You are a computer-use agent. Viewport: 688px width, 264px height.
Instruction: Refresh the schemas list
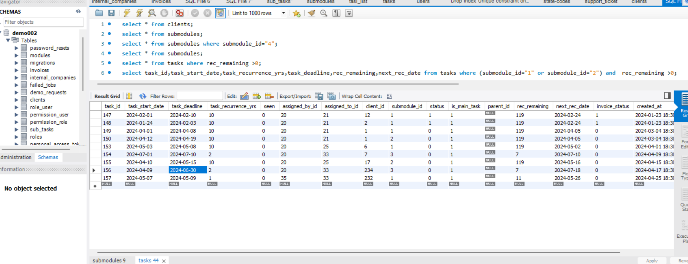click(78, 11)
